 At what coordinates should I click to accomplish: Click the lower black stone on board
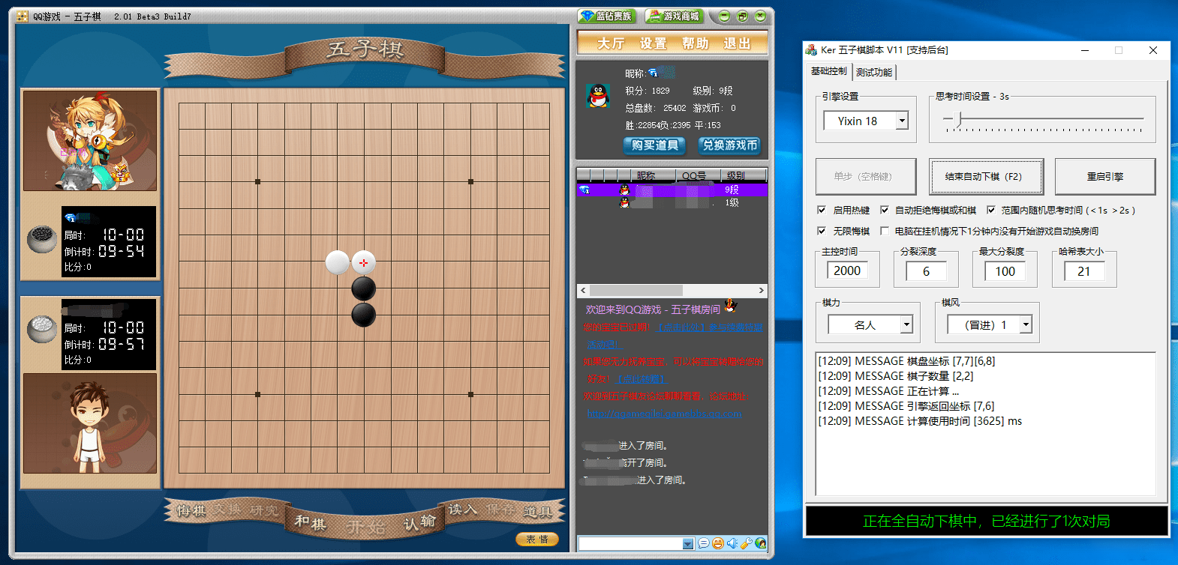click(364, 315)
